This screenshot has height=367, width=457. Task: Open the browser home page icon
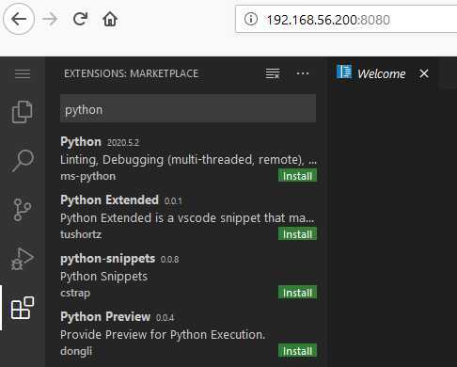tap(110, 19)
